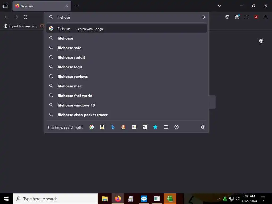Click the back navigation arrow
Viewport: 272px width, 204px height.
point(6,17)
